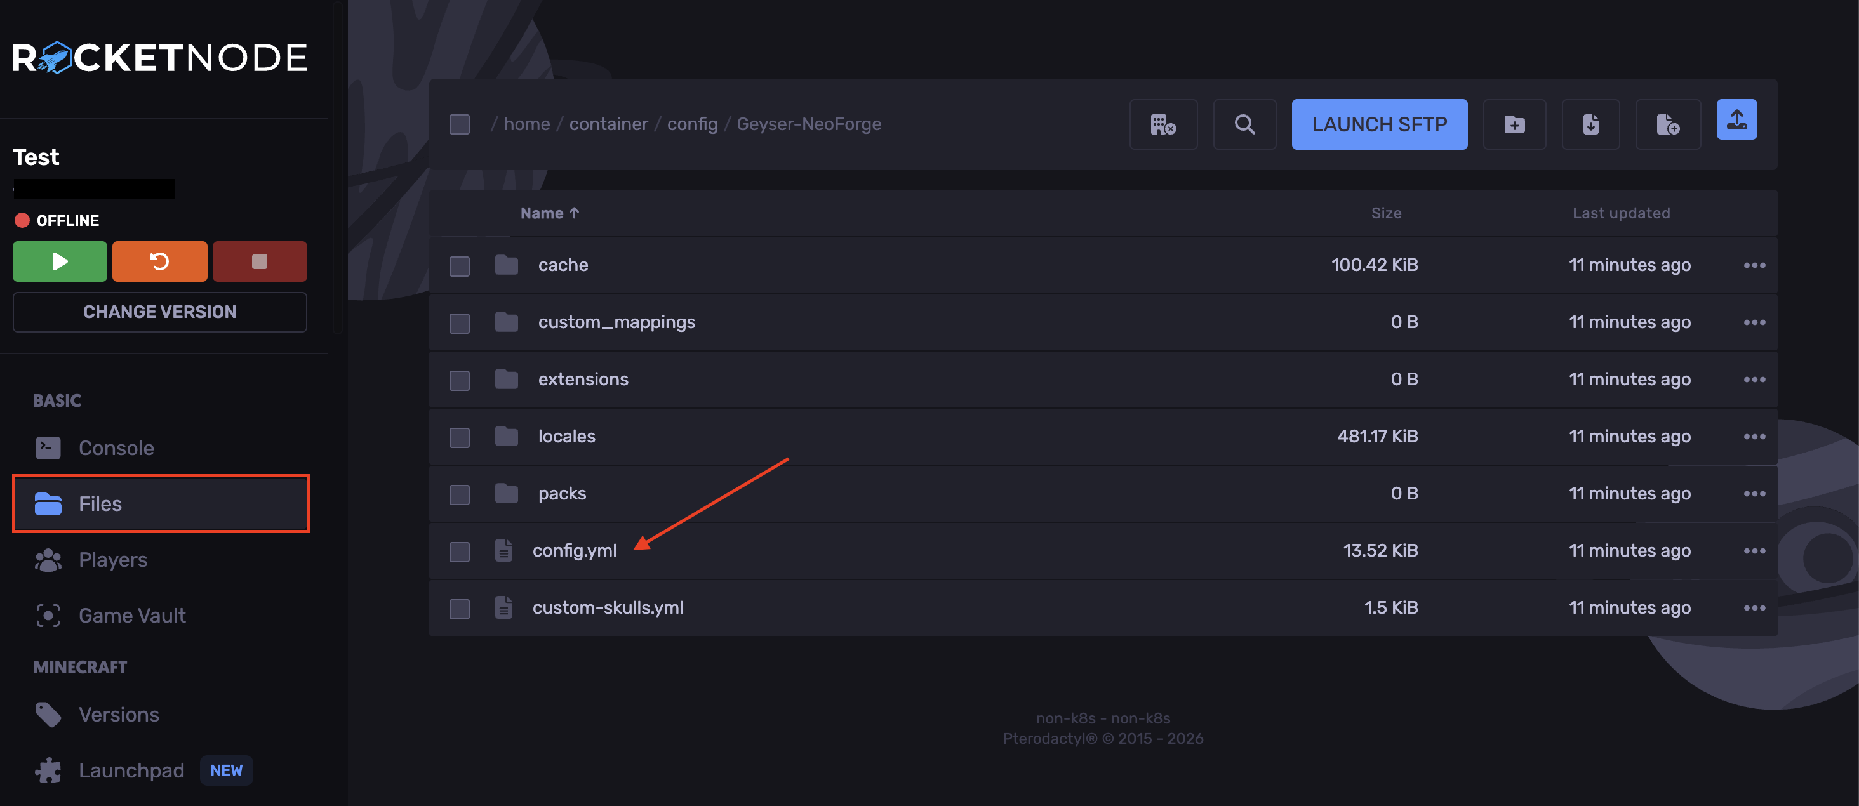The image size is (1859, 806).
Task: Open the three-dot menu for locales
Action: [x=1754, y=437]
